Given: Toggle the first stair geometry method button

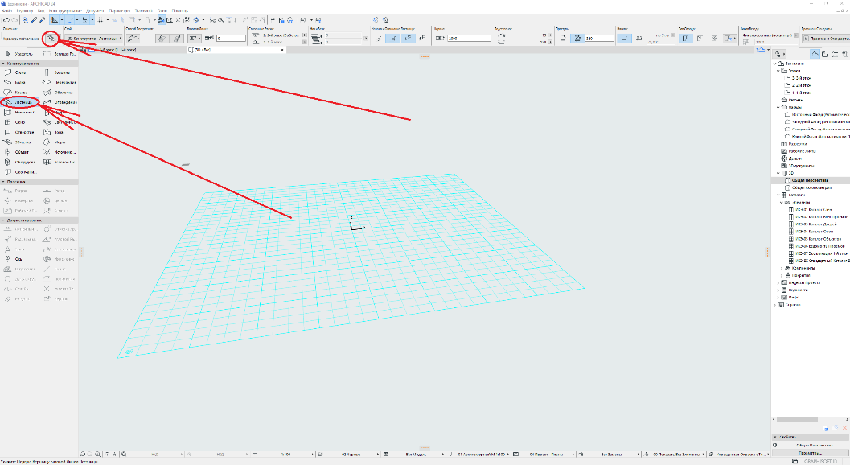Looking at the screenshot, I should coord(162,39).
